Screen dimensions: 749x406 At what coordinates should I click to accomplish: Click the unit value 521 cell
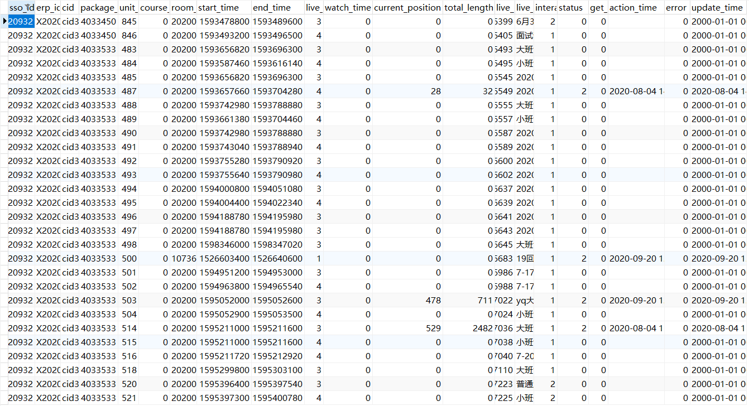tap(128, 398)
